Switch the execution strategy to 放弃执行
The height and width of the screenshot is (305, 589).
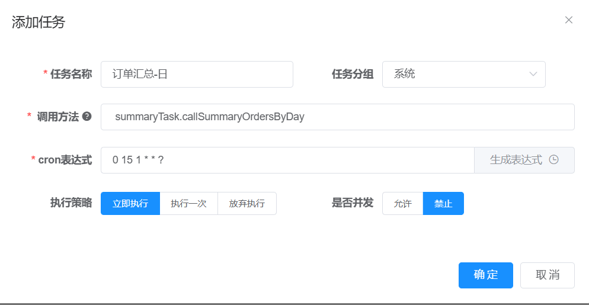click(x=247, y=204)
